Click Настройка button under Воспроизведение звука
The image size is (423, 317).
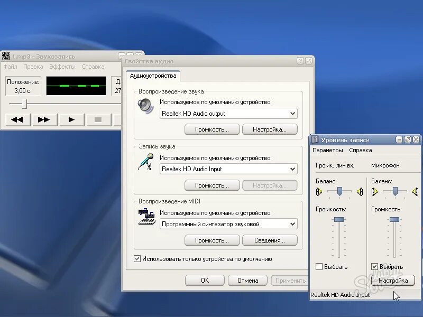click(270, 129)
